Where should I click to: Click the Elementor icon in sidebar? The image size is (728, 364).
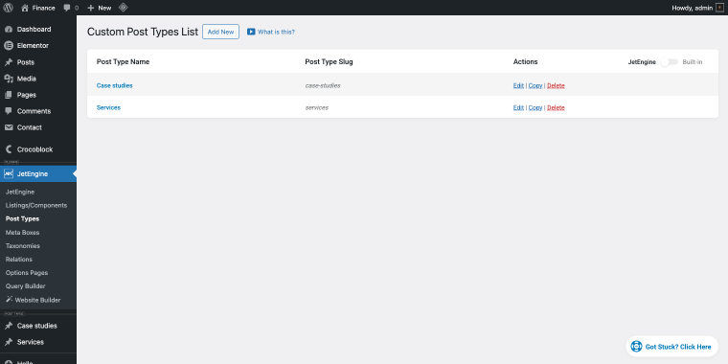point(9,46)
